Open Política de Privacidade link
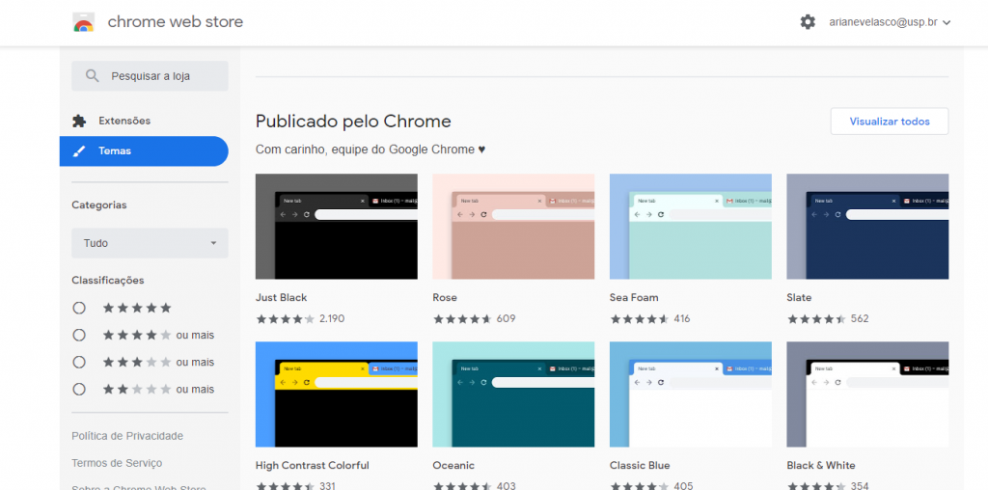 127,436
